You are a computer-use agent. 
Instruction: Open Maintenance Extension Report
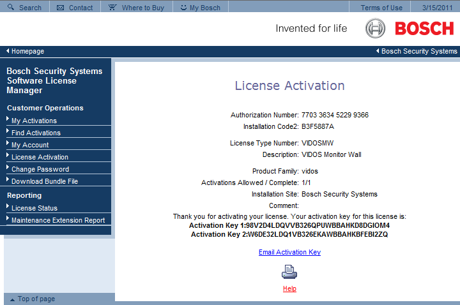pos(58,220)
